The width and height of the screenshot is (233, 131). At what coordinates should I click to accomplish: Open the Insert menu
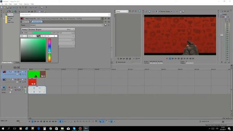click(15, 4)
